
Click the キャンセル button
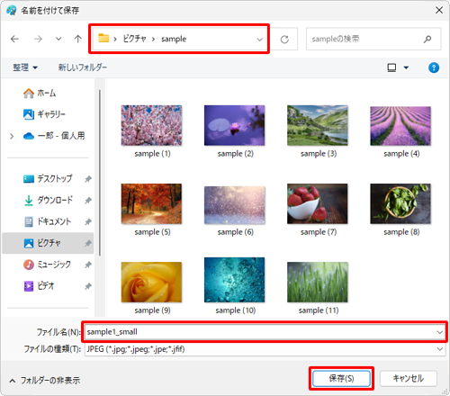pyautogui.click(x=409, y=378)
